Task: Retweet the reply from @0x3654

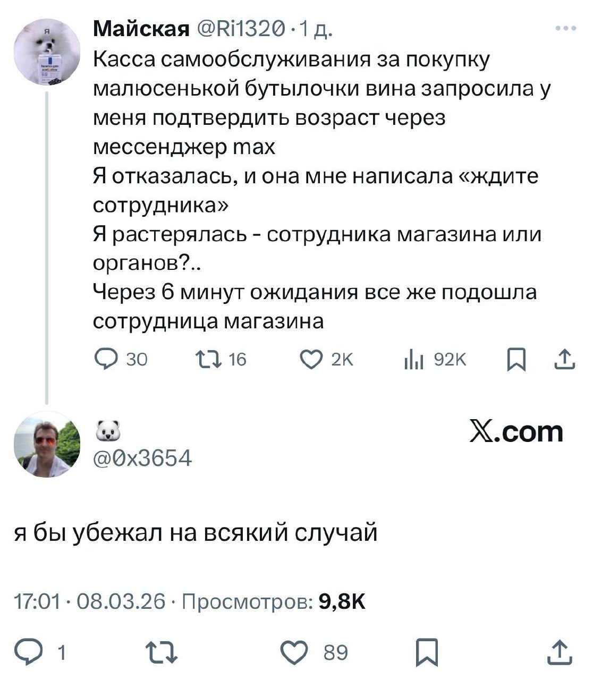Action: pos(161,651)
